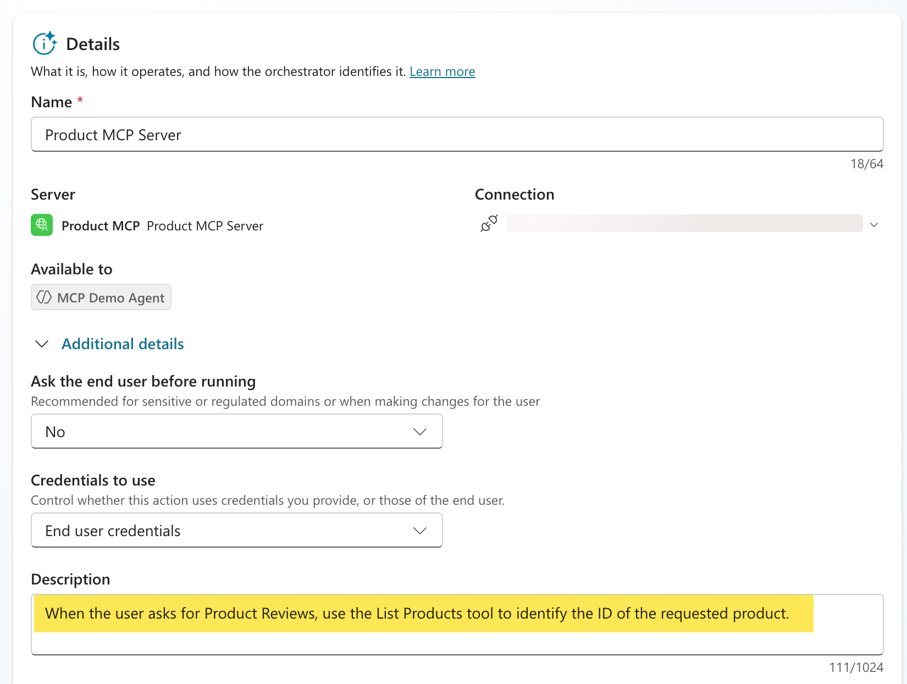Click the connection plug icon

[x=489, y=223]
